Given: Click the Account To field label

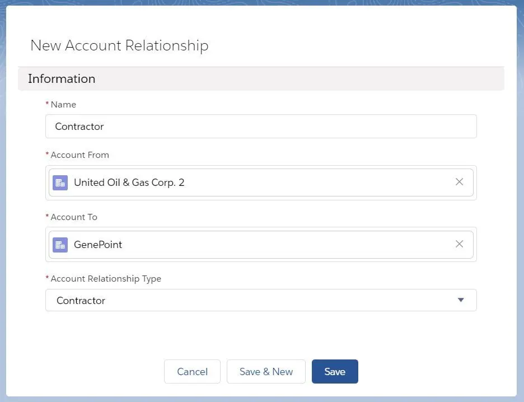Looking at the screenshot, I should 74,217.
